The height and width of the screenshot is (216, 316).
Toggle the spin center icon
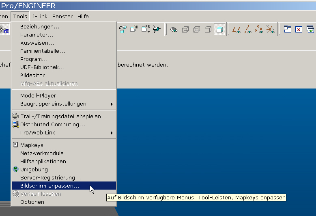[157, 30]
